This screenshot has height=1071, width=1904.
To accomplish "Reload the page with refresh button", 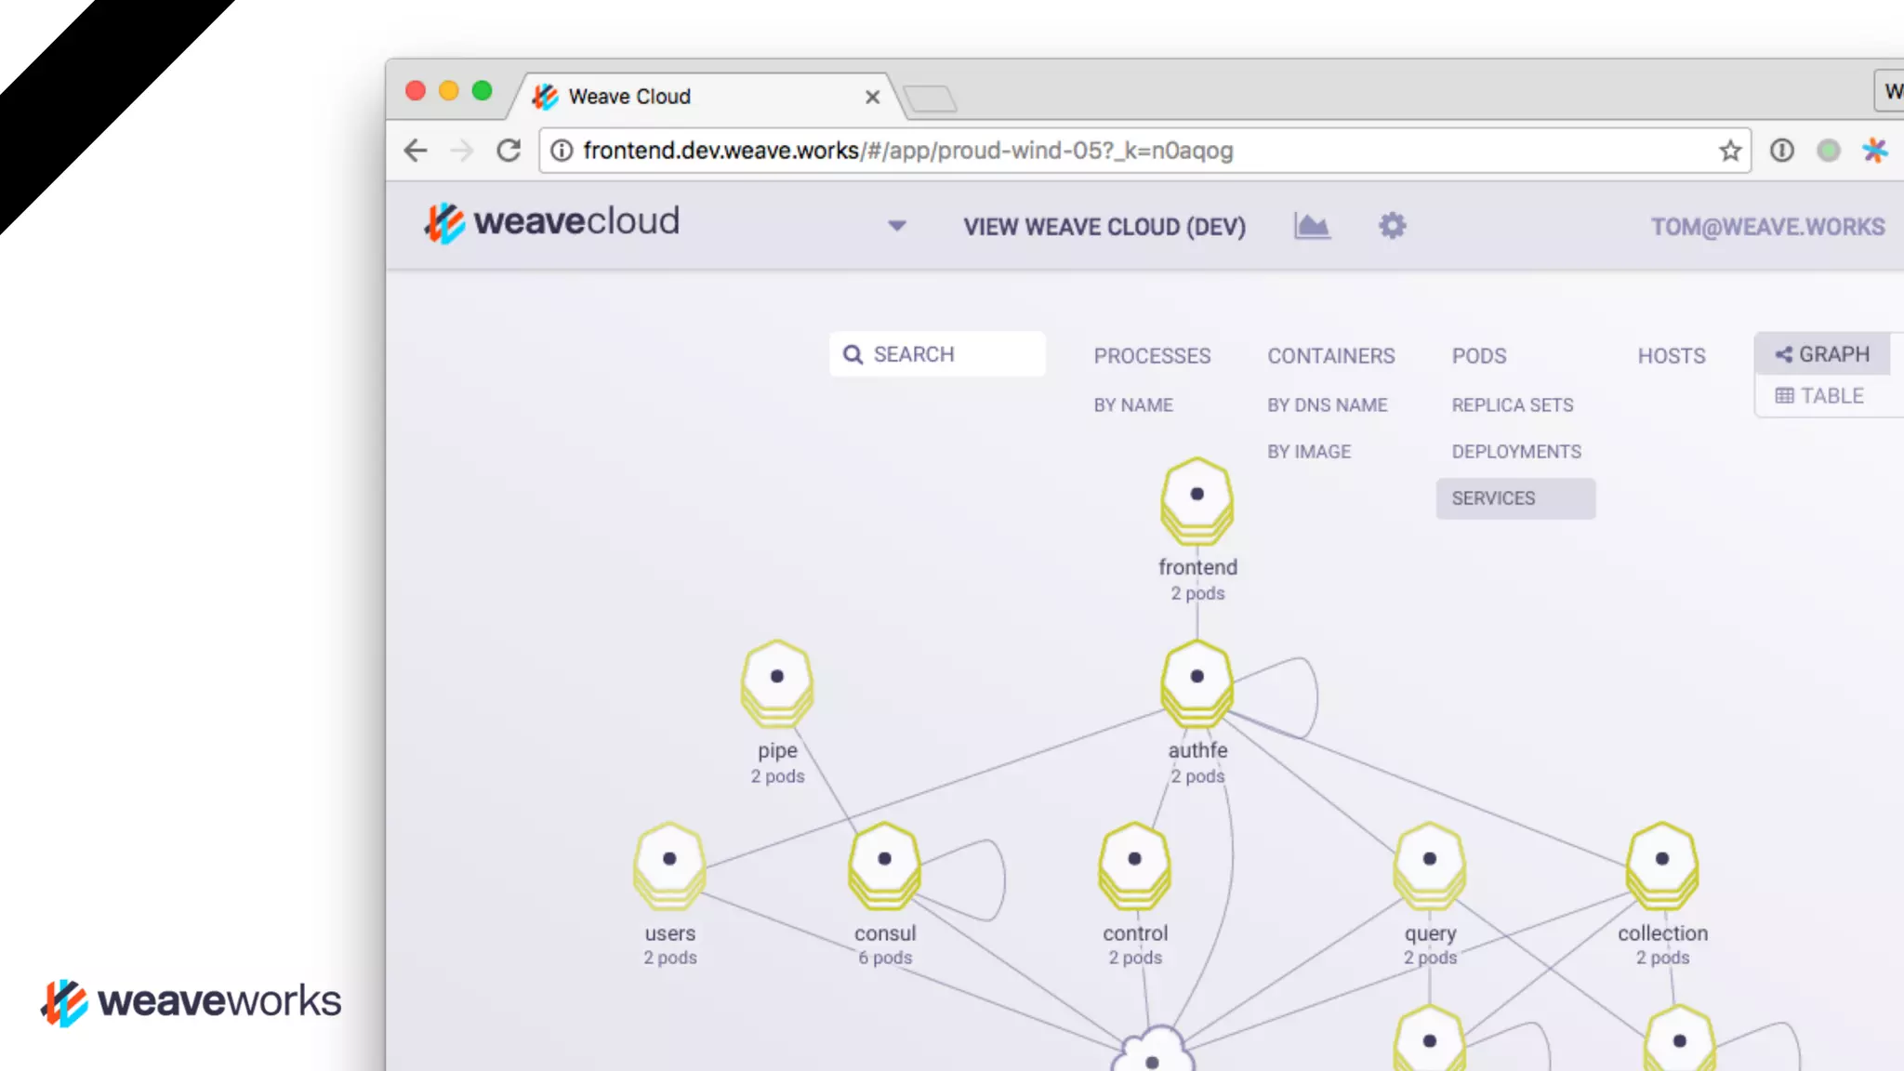I will (x=509, y=151).
